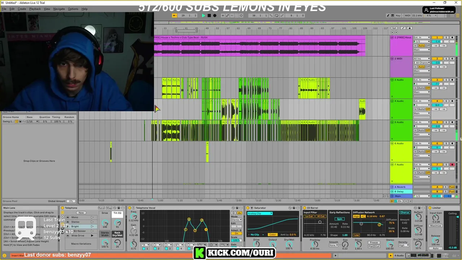Collapse the 5 Audio track
The image size is (462, 260).
point(392,122)
